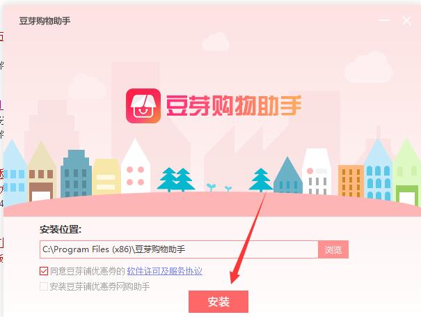Click the 安装豆芽铺优惠券网购助手 label text
Screen dimensions: 421x317
[100, 286]
